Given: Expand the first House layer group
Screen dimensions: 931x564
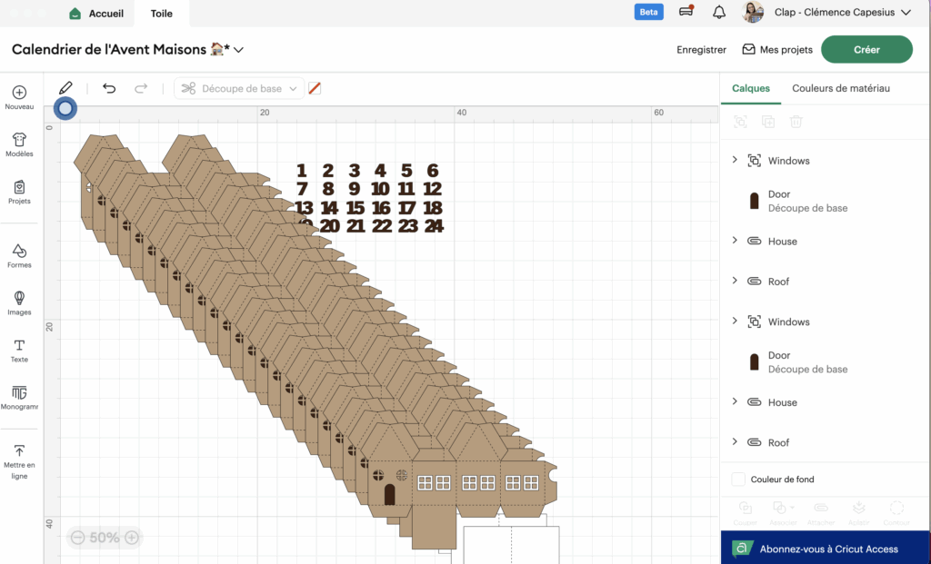Looking at the screenshot, I should point(735,241).
